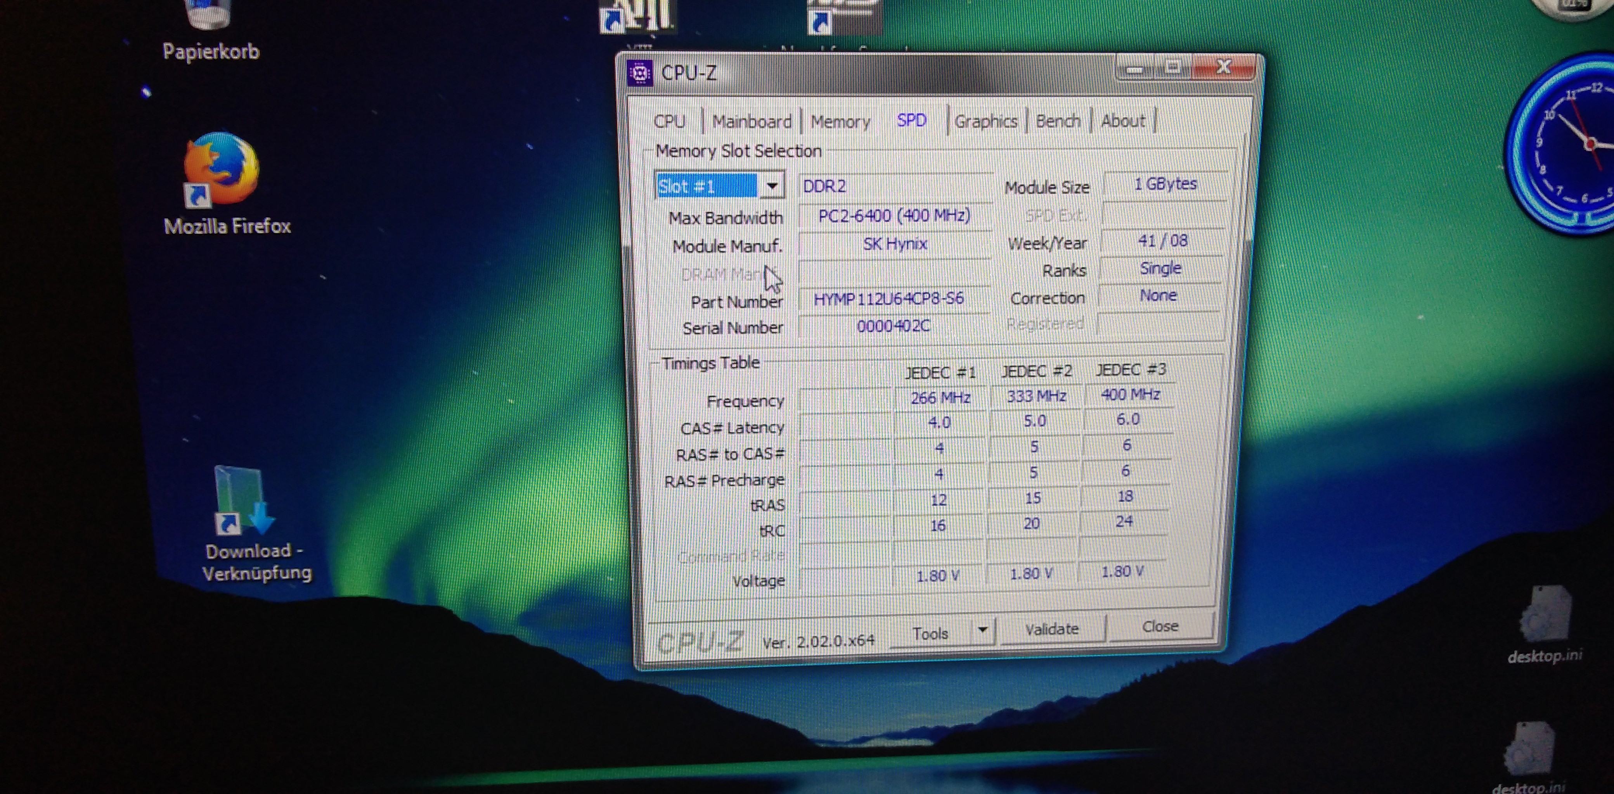This screenshot has height=794, width=1614.
Task: Click the tRAS value 15
Action: tap(1032, 498)
